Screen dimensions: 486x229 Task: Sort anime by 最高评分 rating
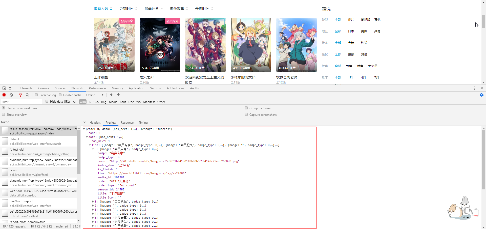pos(152,8)
